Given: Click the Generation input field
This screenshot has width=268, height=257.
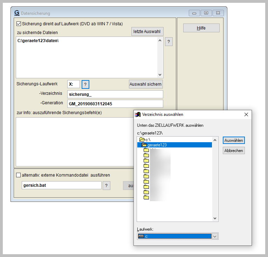Looking at the screenshot, I should 115,104.
